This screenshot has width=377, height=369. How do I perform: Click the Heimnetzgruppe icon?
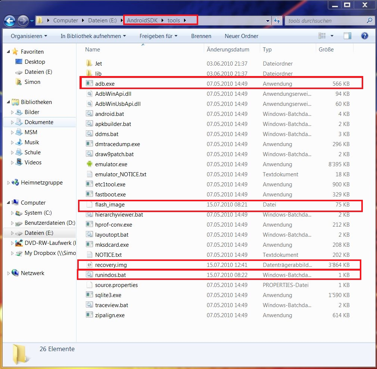click(15, 183)
